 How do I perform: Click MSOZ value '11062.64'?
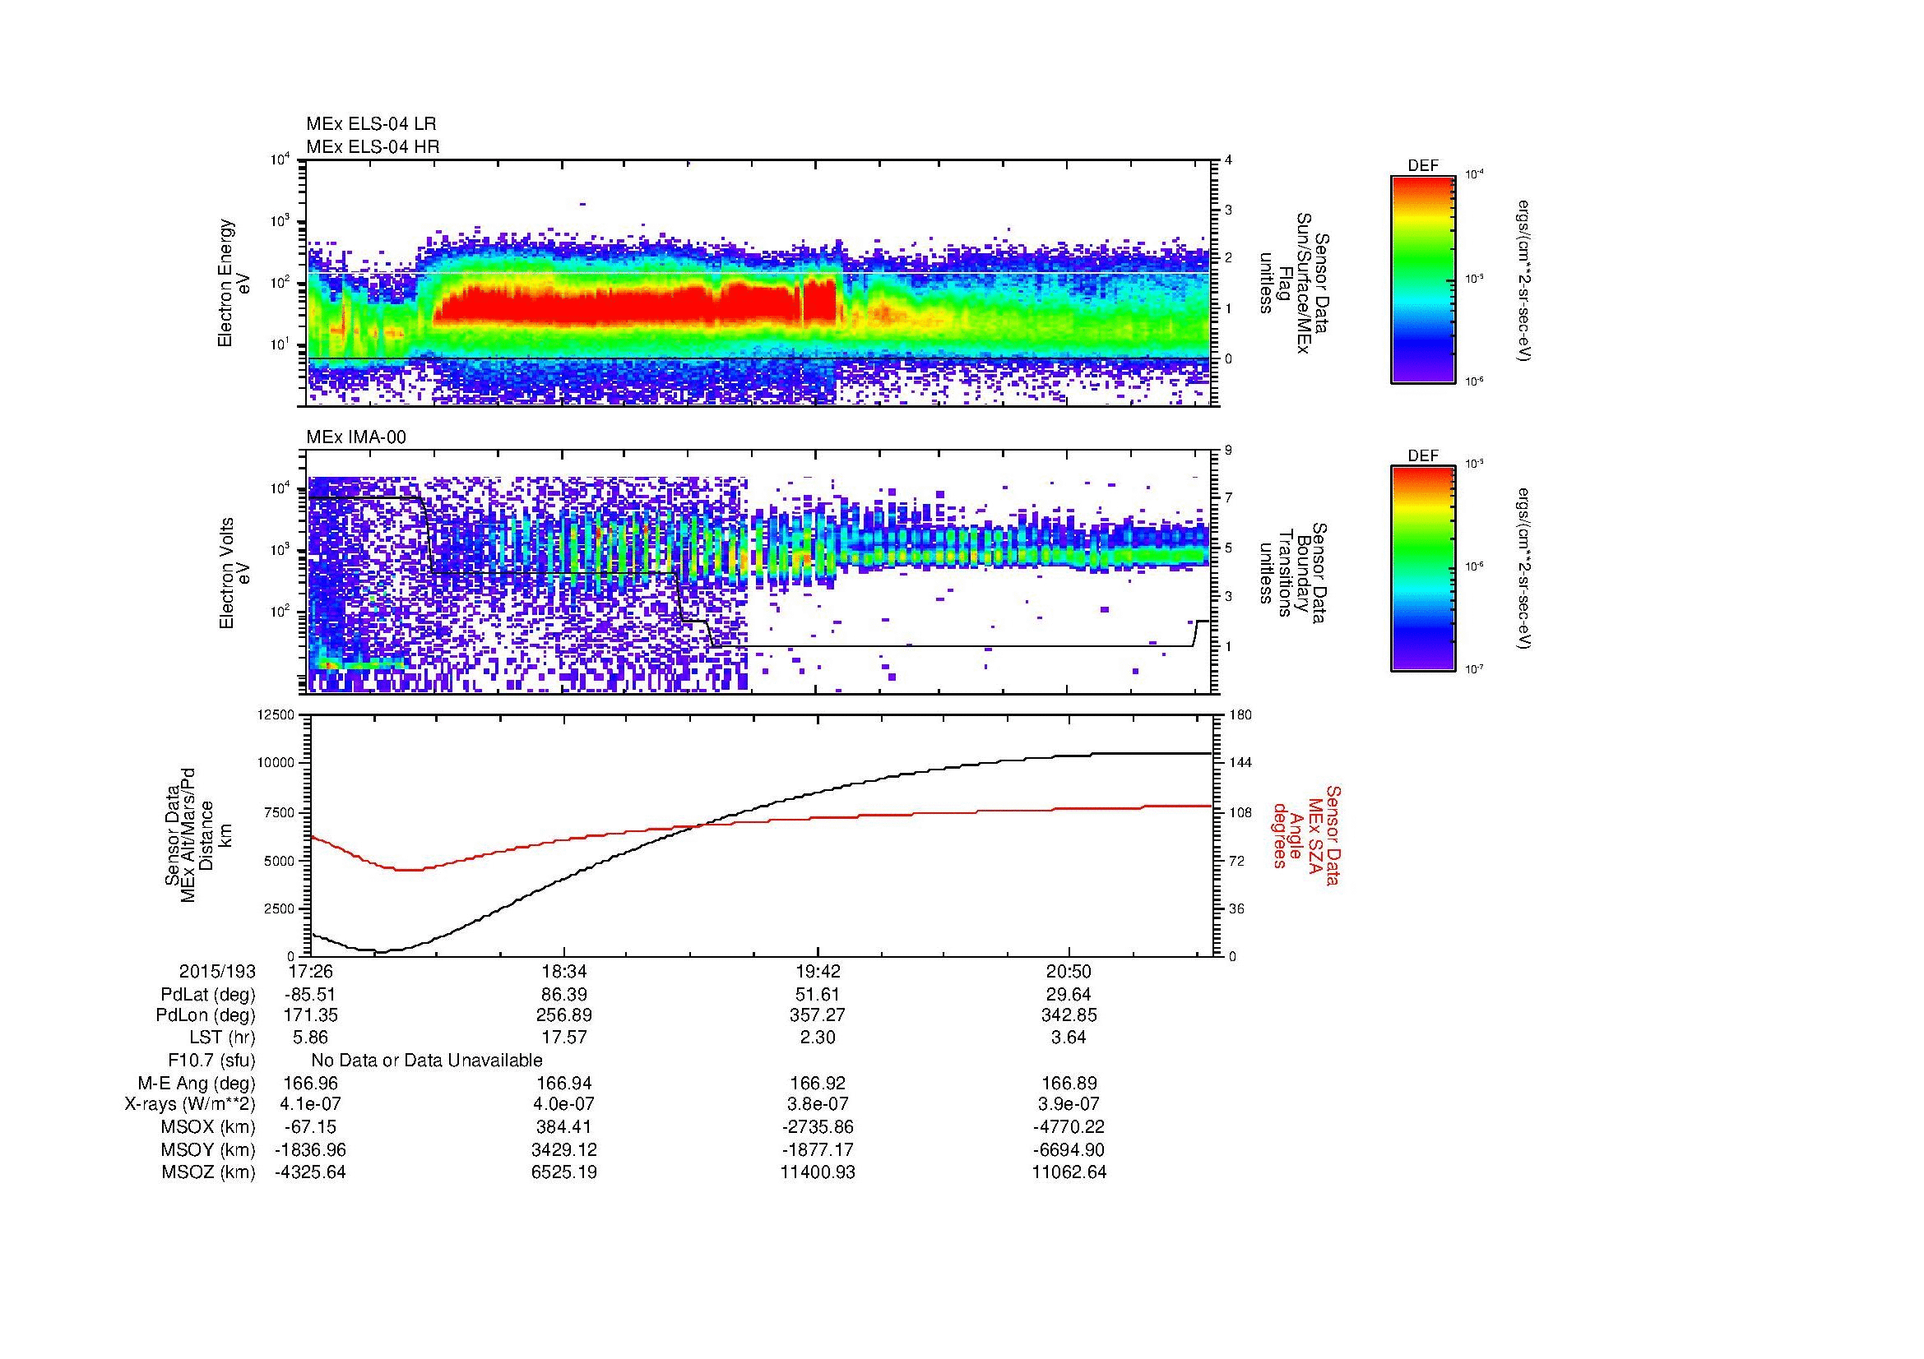tap(1069, 1172)
